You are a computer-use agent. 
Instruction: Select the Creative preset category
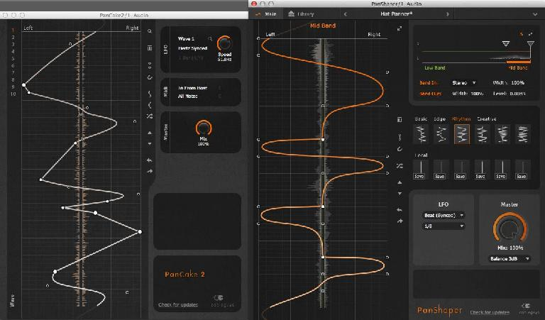coord(487,118)
